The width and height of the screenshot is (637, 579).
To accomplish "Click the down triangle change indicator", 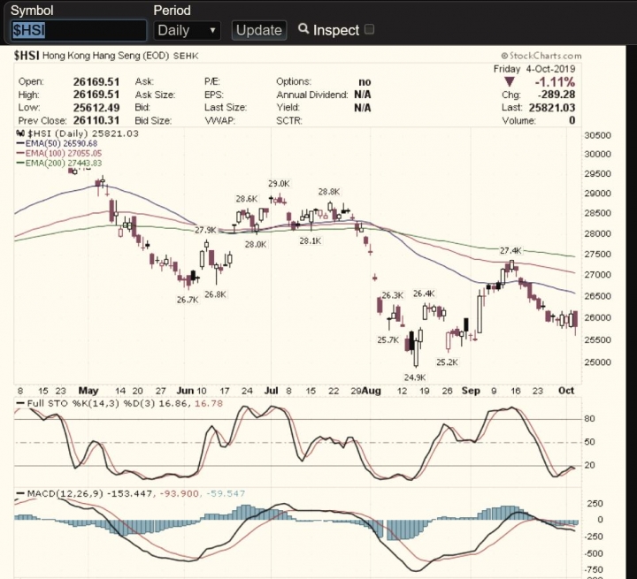I will pos(510,82).
